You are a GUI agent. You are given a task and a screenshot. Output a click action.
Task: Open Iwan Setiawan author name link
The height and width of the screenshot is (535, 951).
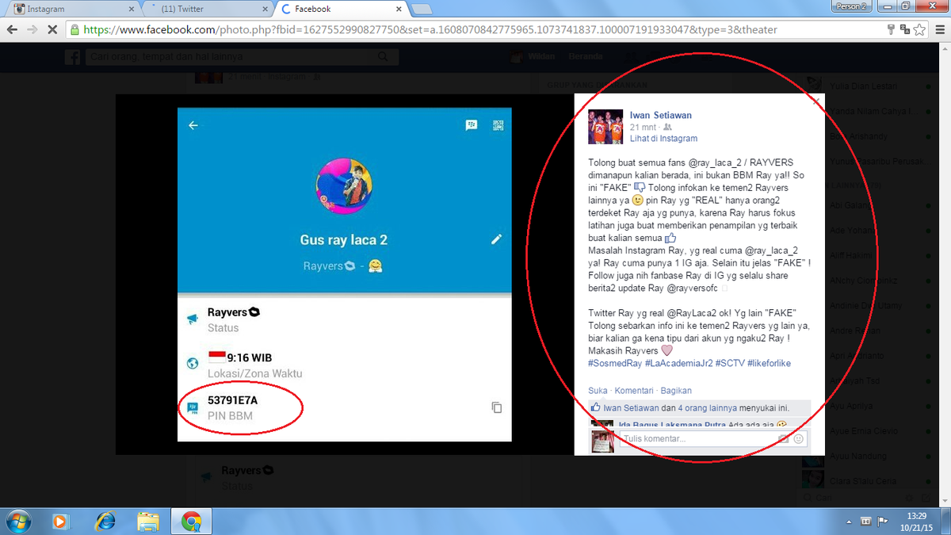pos(661,115)
